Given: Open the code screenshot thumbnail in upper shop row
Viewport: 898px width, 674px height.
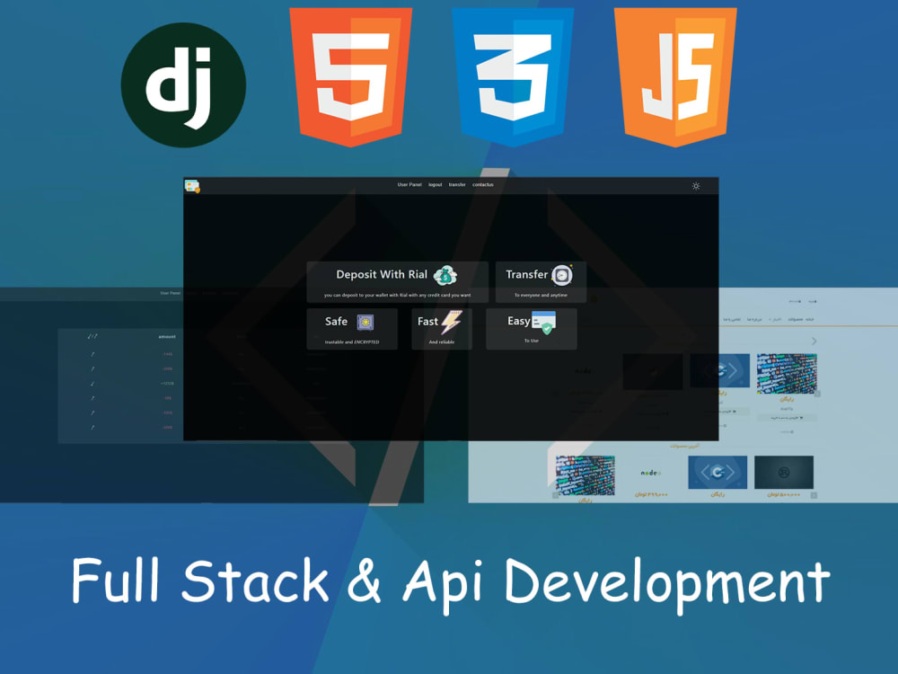Looking at the screenshot, I should pyautogui.click(x=787, y=374).
